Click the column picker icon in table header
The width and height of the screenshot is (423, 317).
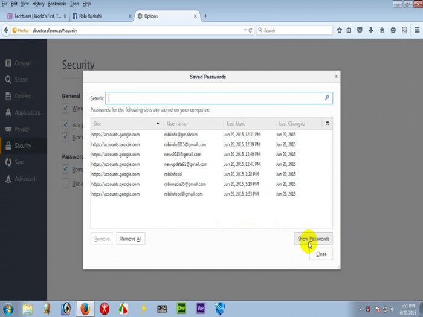(328, 123)
